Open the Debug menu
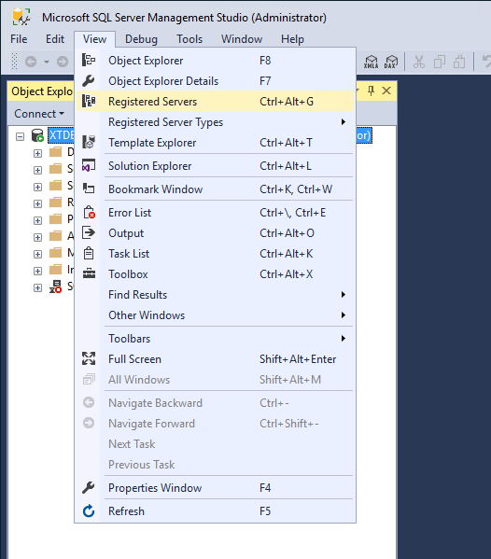491x559 pixels. click(141, 39)
